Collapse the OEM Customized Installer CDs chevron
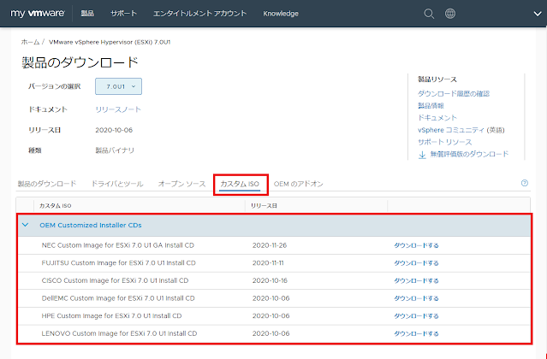Viewport: 547px width, 359px height. (x=25, y=225)
